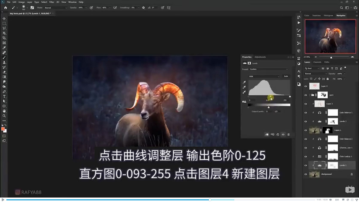
Task: Open the blend mode dropdown showing Normal
Action: click(316, 73)
